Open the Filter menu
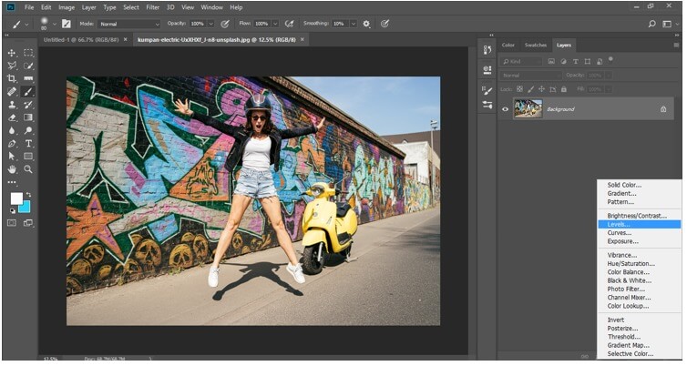Screen dimensions: 687x366 point(152,7)
